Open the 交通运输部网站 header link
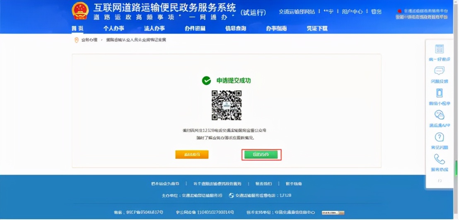459x220 pixels. pyautogui.click(x=297, y=12)
